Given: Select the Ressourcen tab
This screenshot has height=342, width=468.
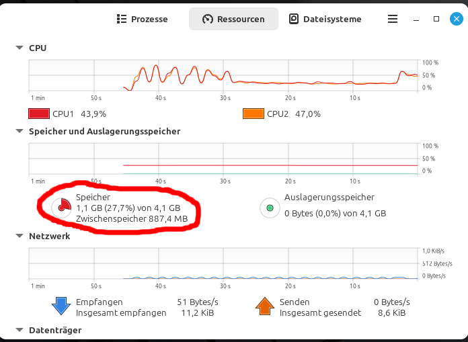Looking at the screenshot, I should click(x=234, y=19).
